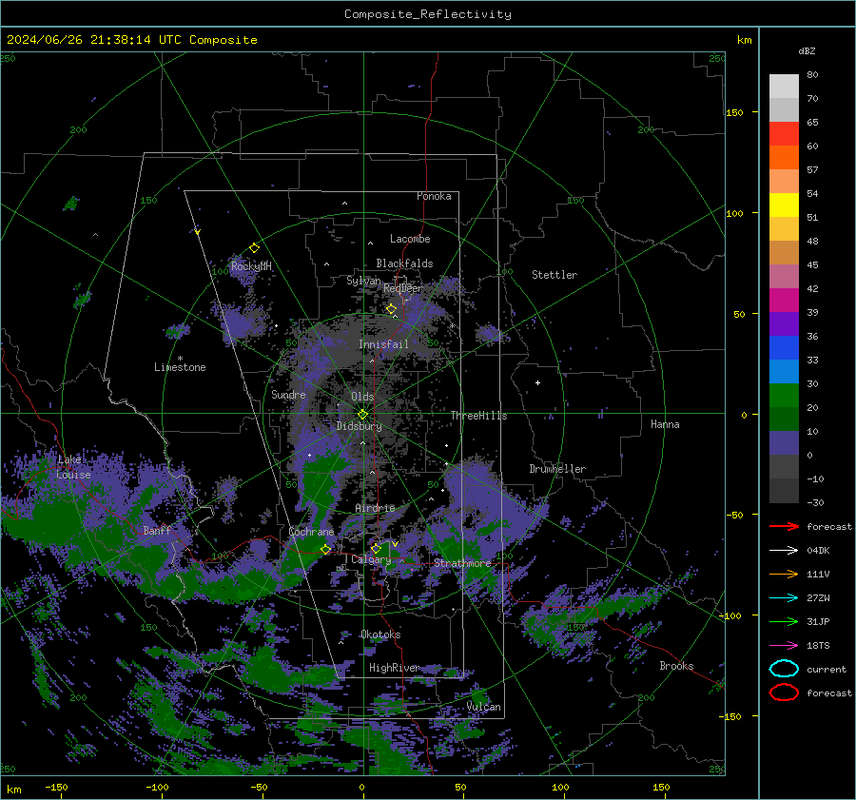Select the slate-purple 0-10 dBZ swatch
Image resolution: width=856 pixels, height=800 pixels.
pyautogui.click(x=784, y=443)
